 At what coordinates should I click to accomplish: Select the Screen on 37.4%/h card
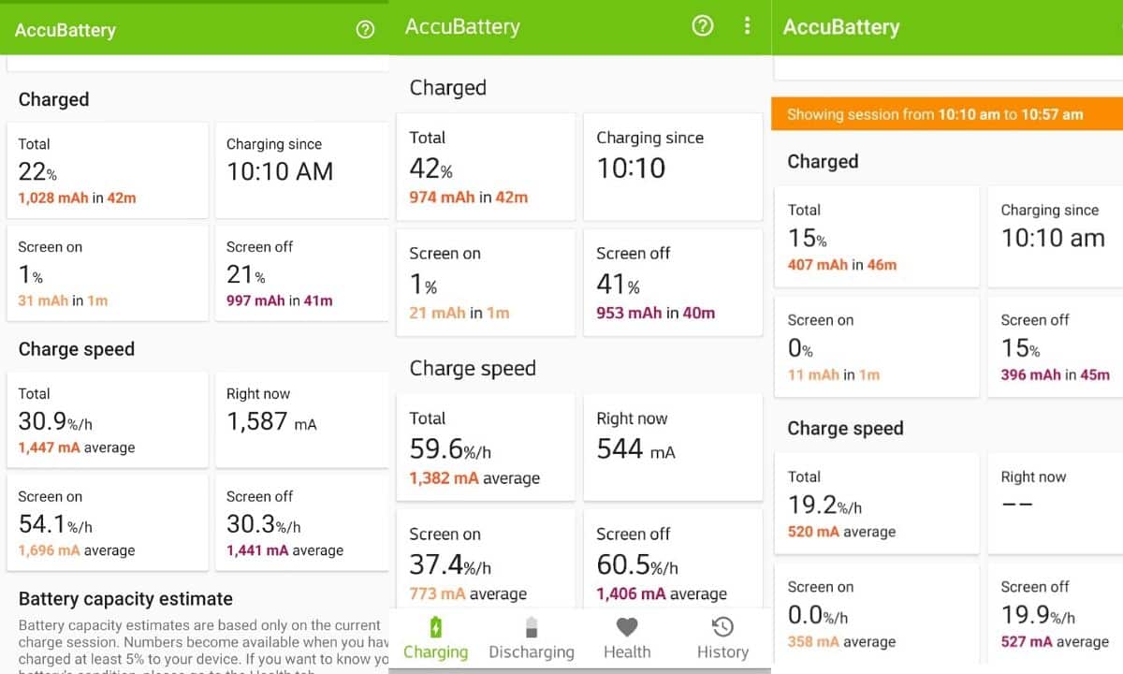(x=485, y=560)
